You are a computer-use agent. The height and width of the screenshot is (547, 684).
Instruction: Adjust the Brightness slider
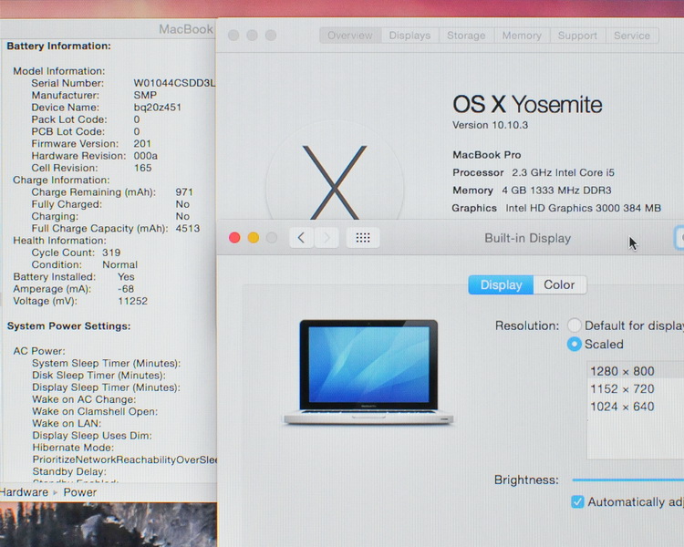click(x=627, y=480)
